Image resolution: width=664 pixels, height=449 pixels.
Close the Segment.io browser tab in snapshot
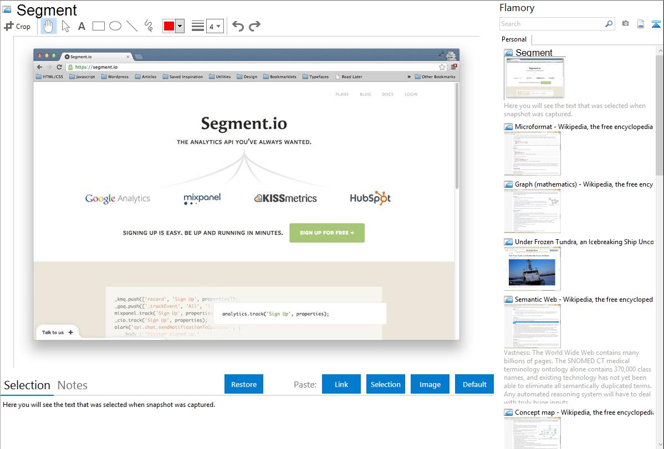click(128, 56)
